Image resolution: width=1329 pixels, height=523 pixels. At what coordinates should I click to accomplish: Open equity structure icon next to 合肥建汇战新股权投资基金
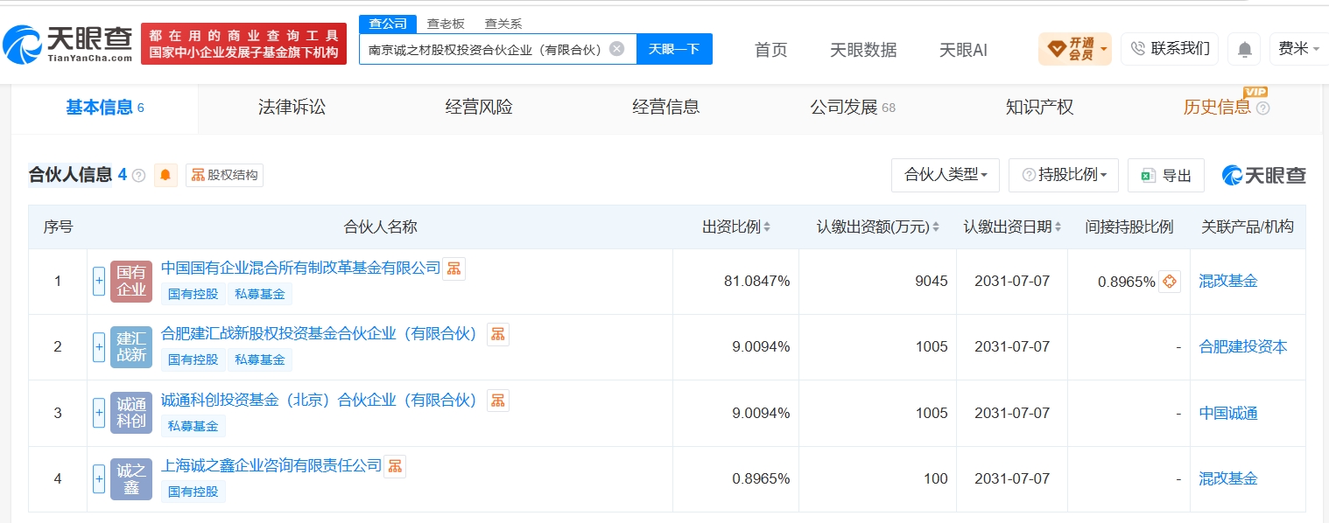[497, 334]
